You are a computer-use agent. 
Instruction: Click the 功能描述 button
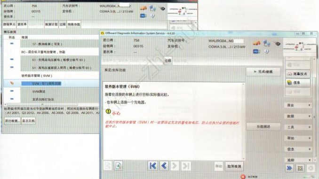tap(263, 126)
